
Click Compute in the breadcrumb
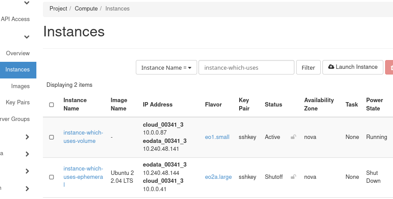coord(86,9)
